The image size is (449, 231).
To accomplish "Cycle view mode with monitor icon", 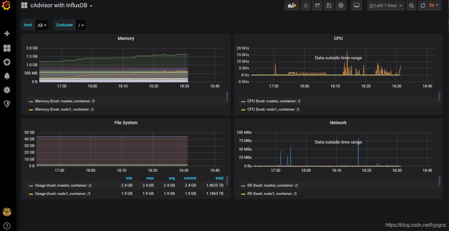I will [x=357, y=5].
